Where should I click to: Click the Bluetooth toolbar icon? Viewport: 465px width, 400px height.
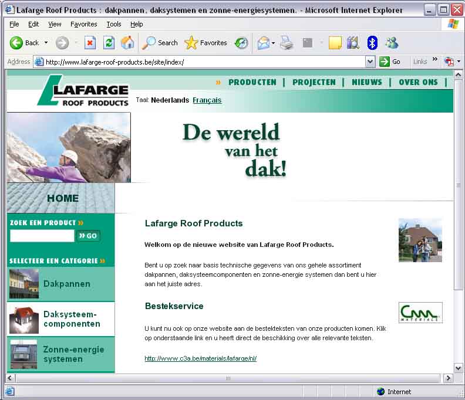[x=372, y=43]
